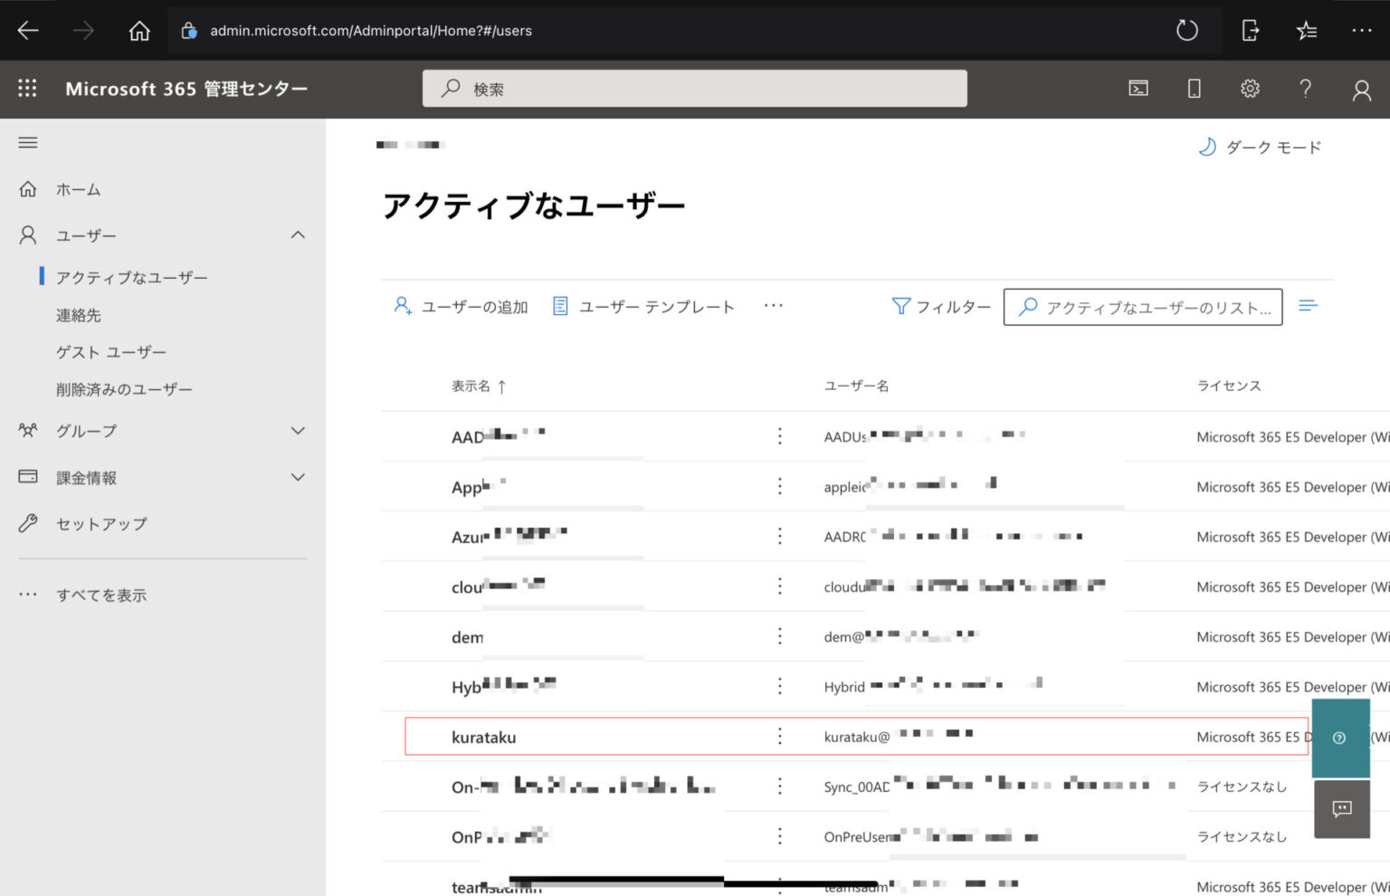Click the mobile app icon in the header
Image resolution: width=1390 pixels, height=896 pixels.
[1194, 88]
